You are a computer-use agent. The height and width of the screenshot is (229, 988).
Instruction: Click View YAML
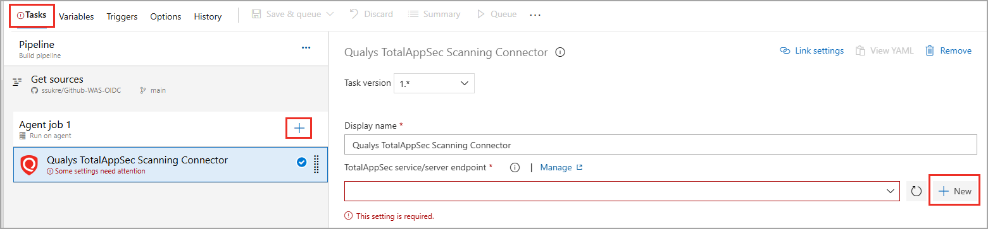(885, 50)
